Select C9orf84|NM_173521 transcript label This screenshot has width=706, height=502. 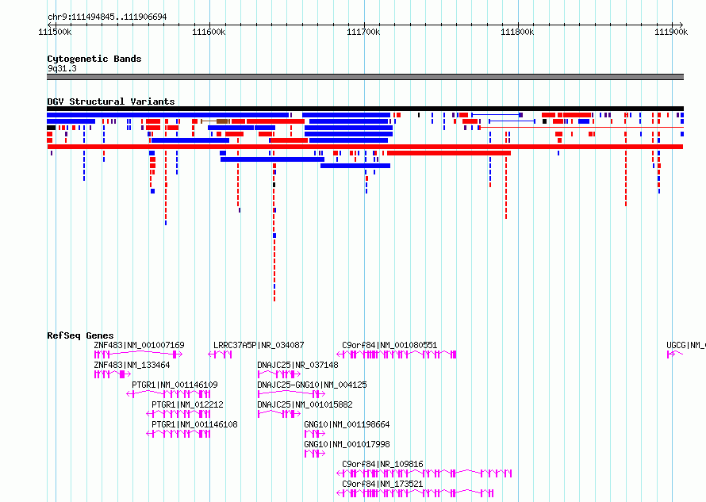pyautogui.click(x=382, y=484)
